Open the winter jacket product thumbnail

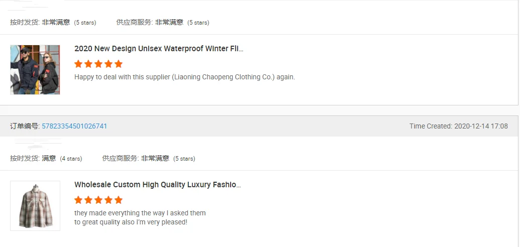[x=35, y=70]
